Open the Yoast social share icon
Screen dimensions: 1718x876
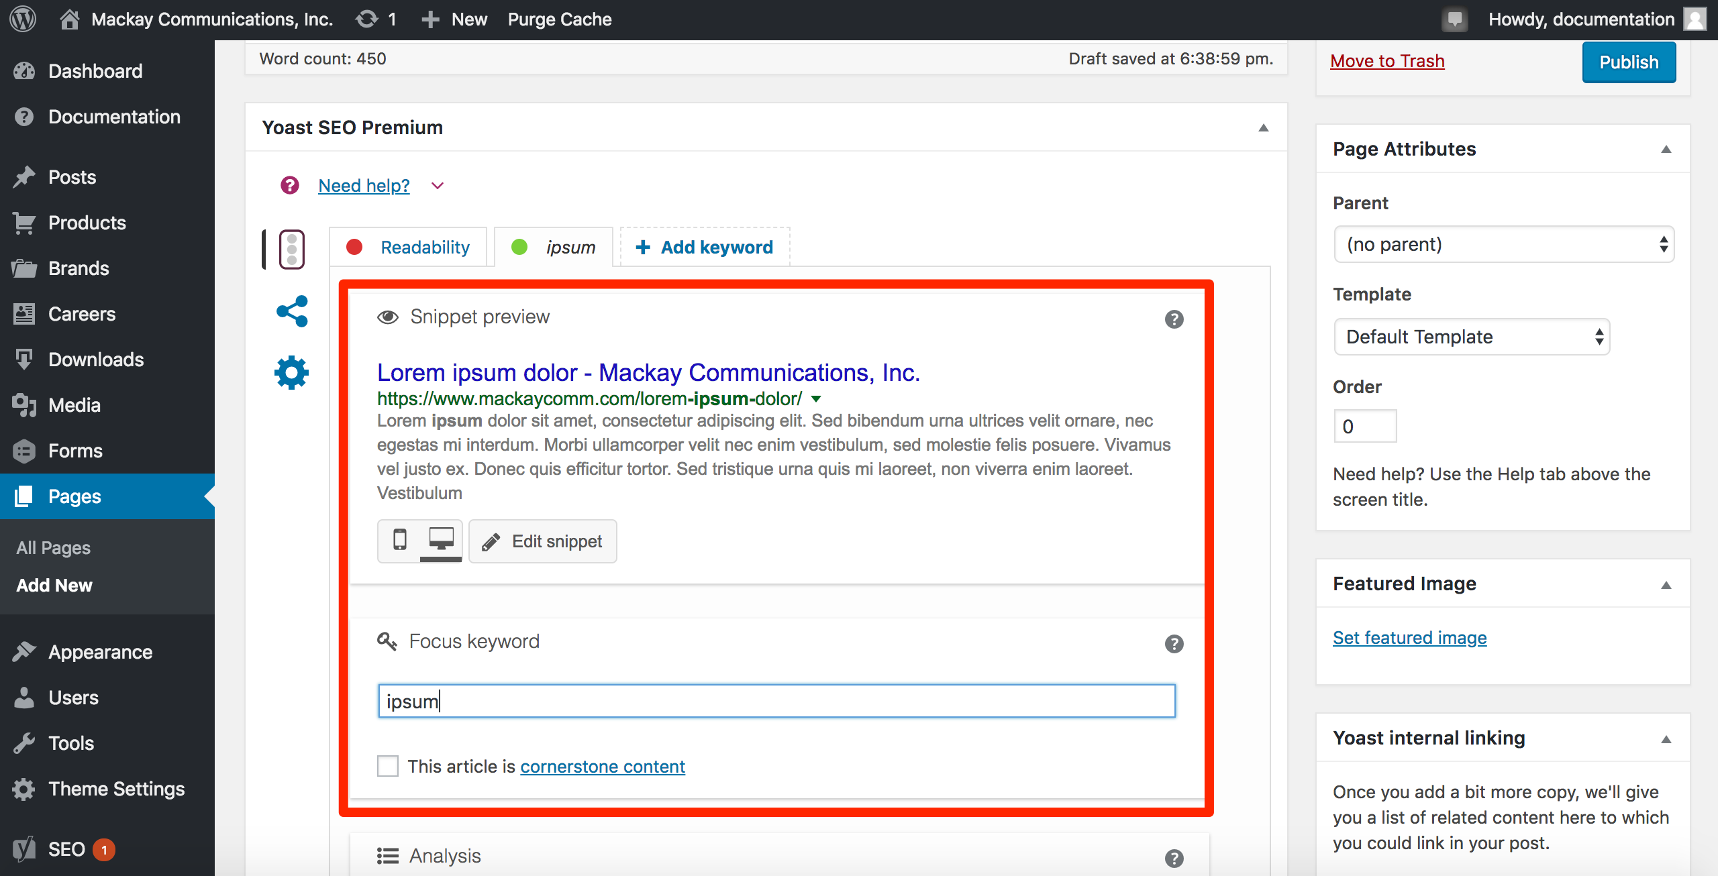[292, 311]
